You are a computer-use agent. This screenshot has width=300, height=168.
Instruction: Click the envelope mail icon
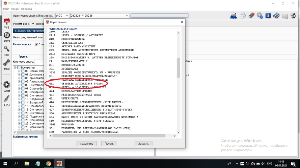(285, 16)
